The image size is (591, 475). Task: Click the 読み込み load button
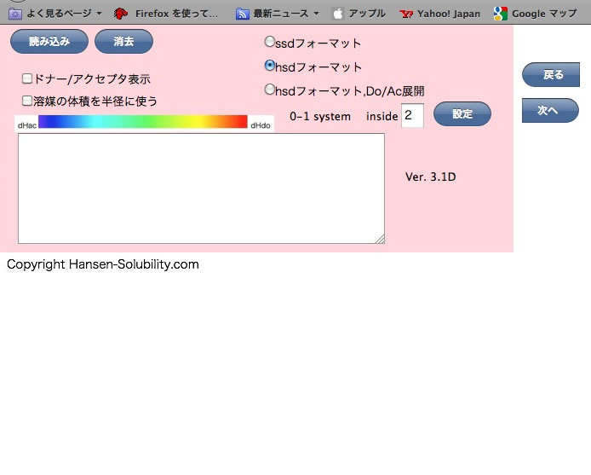[49, 41]
